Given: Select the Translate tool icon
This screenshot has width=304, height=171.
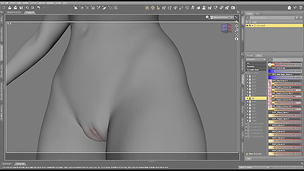Looking at the screenshot, I should tap(175, 8).
